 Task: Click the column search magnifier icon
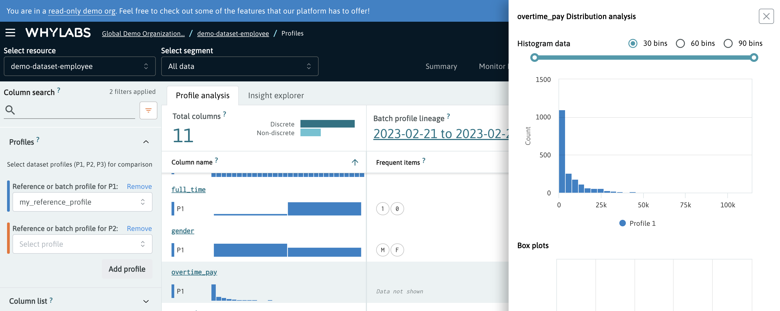[10, 110]
